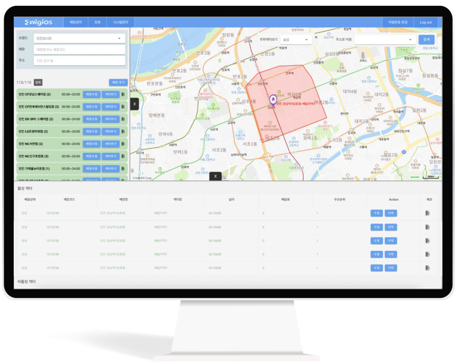Click the 섹터명 column header
Screen dimensions: 458x363
[x=178, y=200]
